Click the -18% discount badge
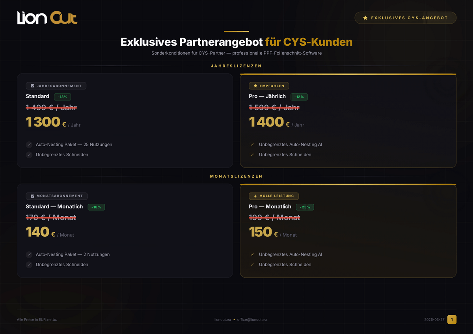Image resolution: width=473 pixels, height=334 pixels. click(x=96, y=207)
